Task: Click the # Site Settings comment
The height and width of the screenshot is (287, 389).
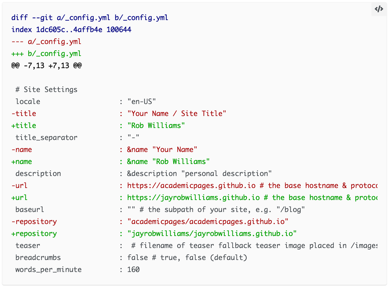Action: 46,90
